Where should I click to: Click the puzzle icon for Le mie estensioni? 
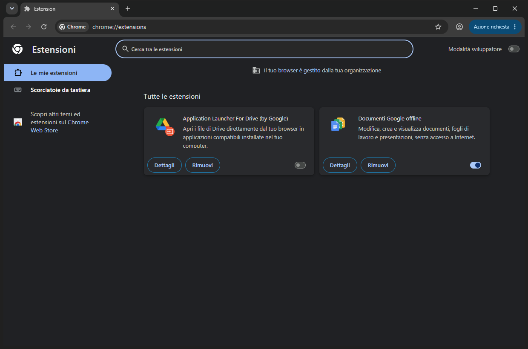click(x=18, y=73)
